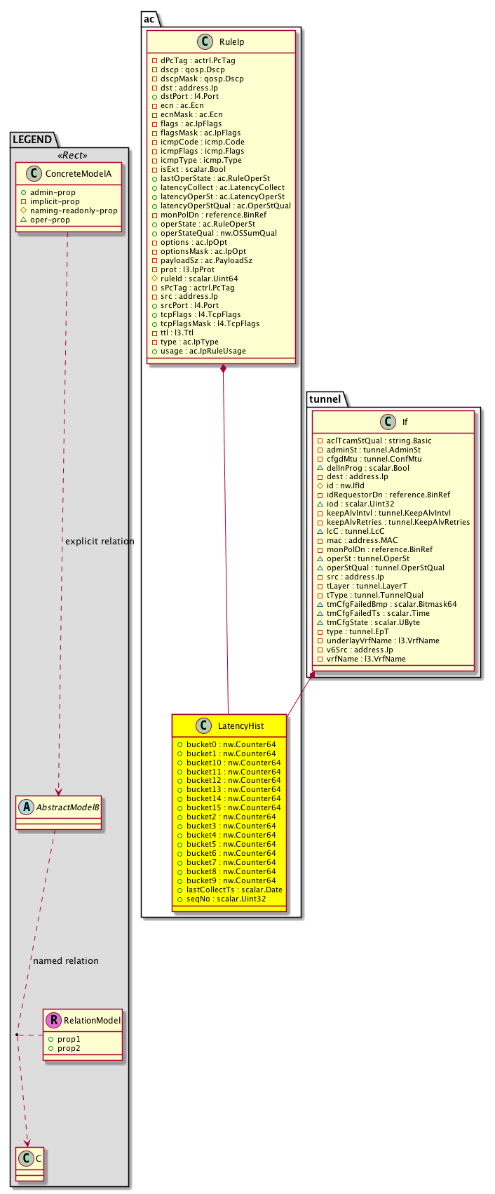
Task: Click the pink R icon of RelationModel
Action: click(x=54, y=1021)
